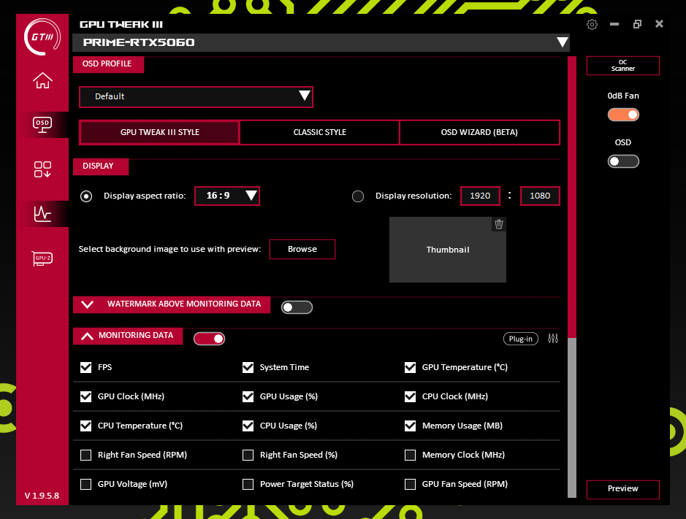Disable the Monitoring Data toggle
The width and height of the screenshot is (686, 519).
pos(209,339)
